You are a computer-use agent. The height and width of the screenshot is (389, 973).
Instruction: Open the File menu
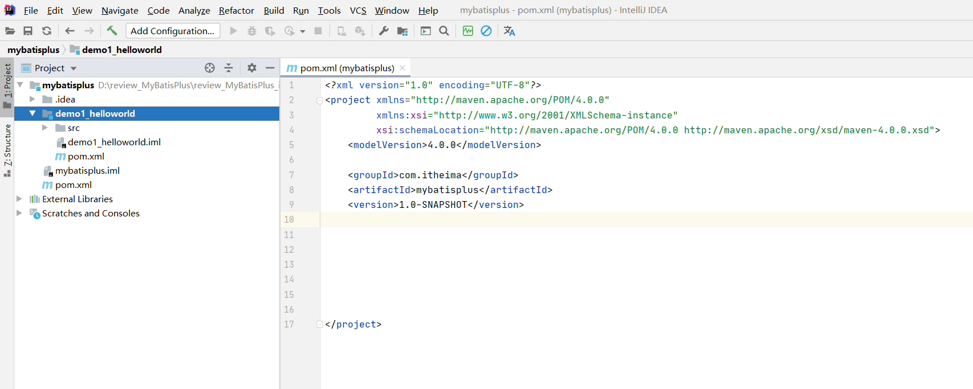(31, 10)
